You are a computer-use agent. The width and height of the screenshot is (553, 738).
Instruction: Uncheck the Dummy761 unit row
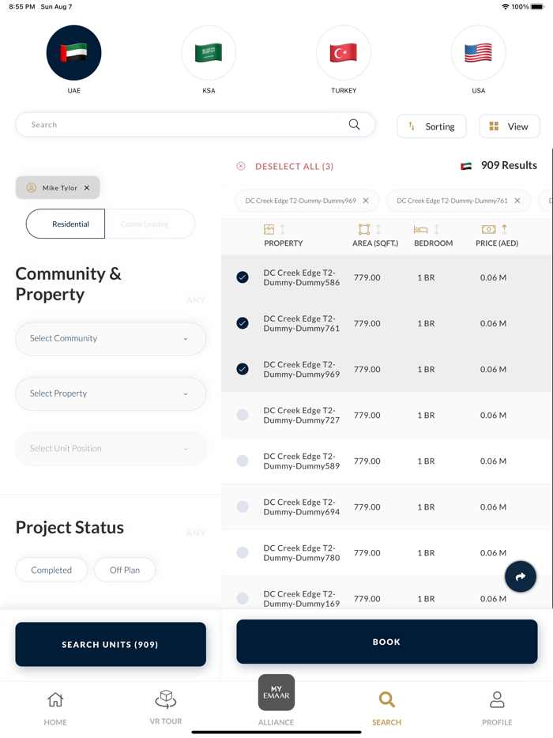243,323
